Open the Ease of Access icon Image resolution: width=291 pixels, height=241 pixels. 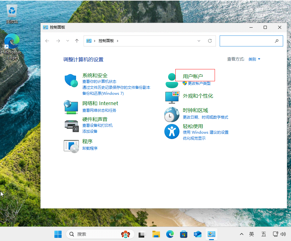(172, 131)
